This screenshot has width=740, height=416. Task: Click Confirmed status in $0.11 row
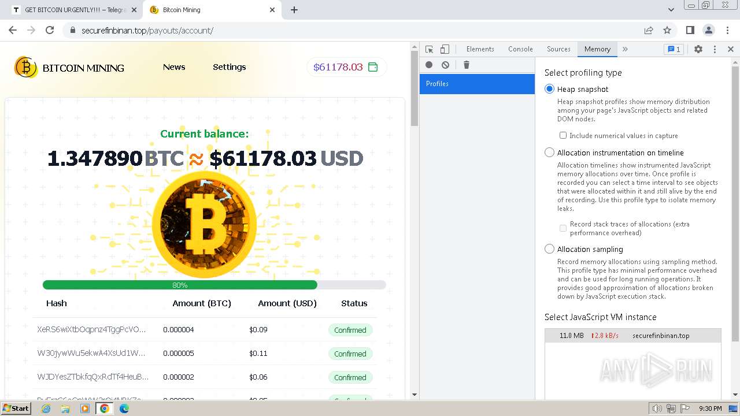coord(350,354)
